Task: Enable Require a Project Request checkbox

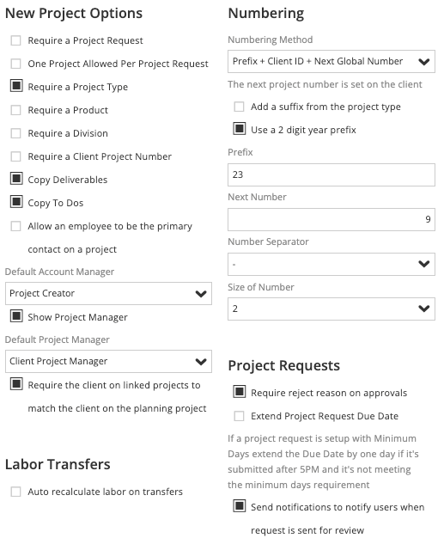Action: 15,40
